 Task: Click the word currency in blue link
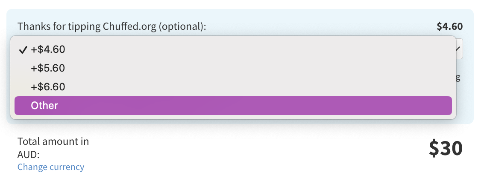pyautogui.click(x=67, y=167)
